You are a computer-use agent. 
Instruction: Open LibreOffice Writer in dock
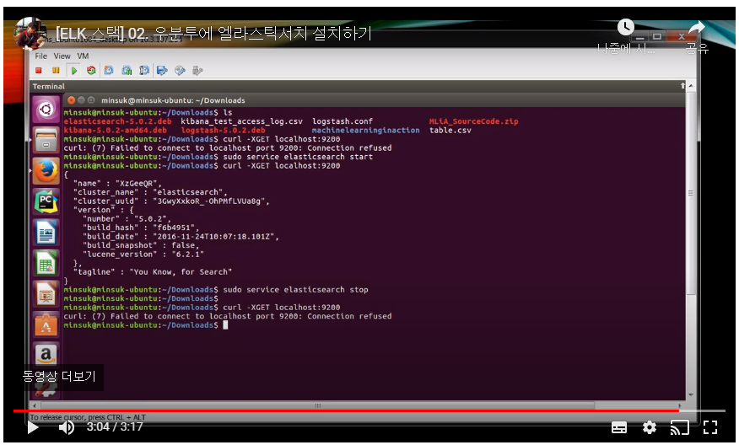[46, 233]
